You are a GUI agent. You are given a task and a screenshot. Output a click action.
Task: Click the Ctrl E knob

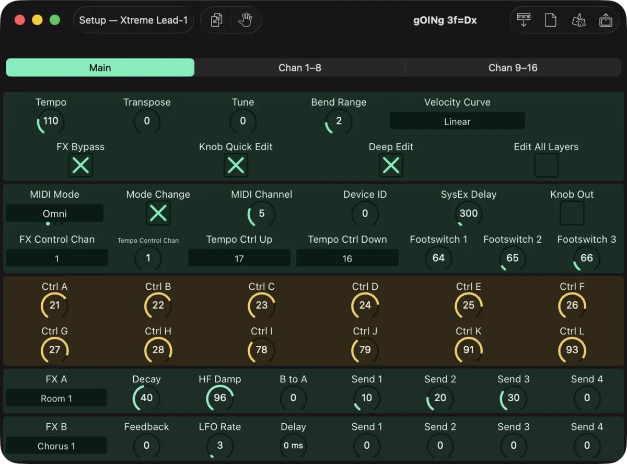click(469, 305)
